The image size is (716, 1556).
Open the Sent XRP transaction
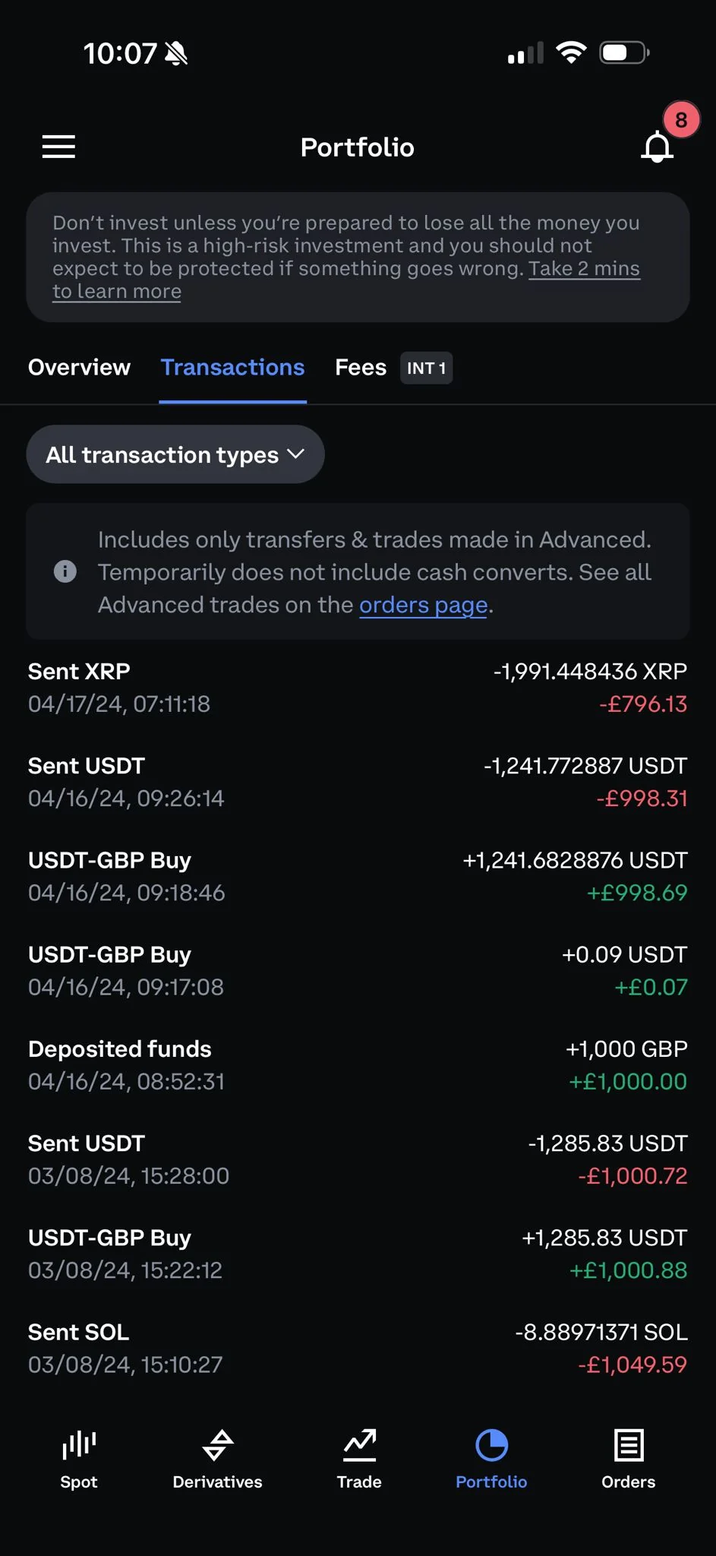(358, 688)
